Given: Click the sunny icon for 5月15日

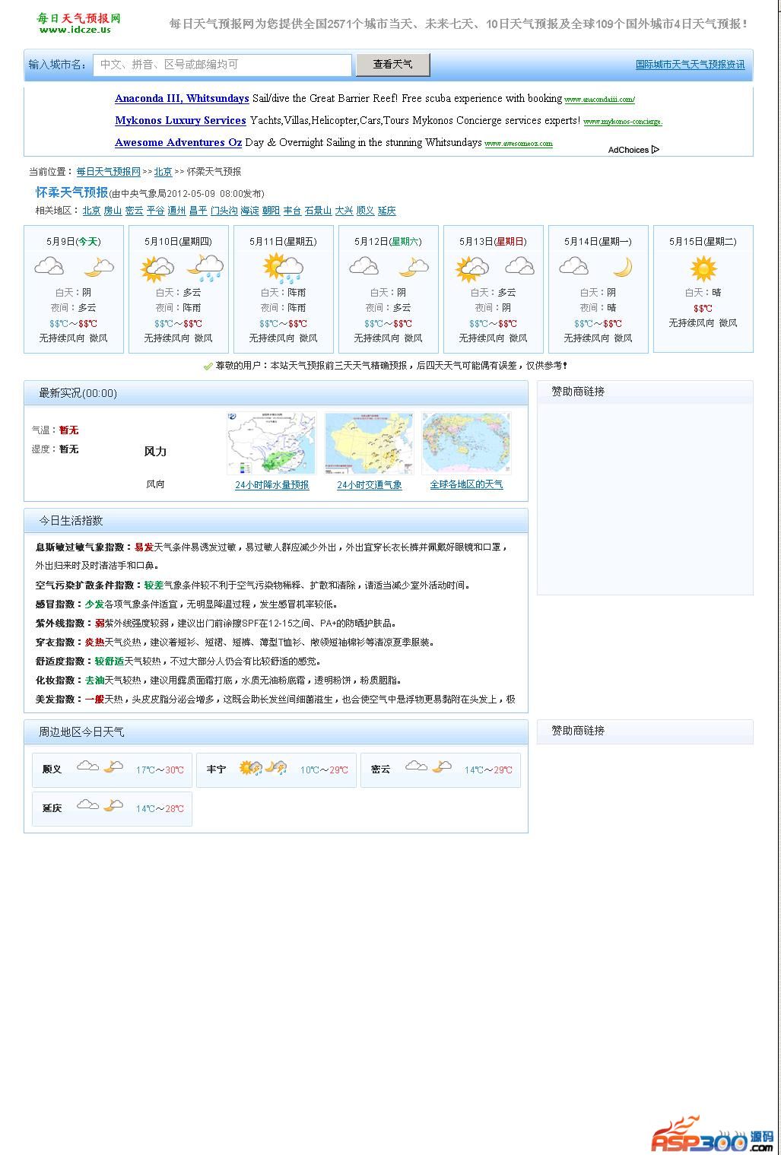Looking at the screenshot, I should [x=703, y=269].
